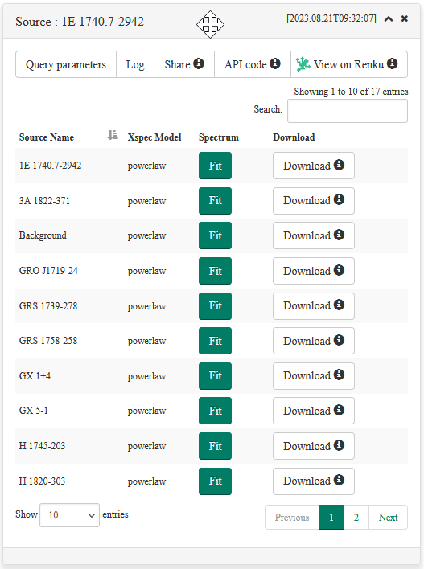Click the disabled Previous page button
This screenshot has height=569, width=424.
coord(292,518)
